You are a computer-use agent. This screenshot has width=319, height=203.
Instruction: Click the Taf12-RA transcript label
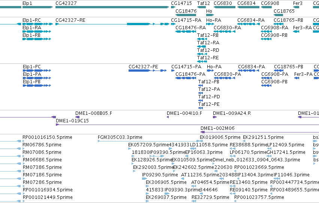pos(208,43)
